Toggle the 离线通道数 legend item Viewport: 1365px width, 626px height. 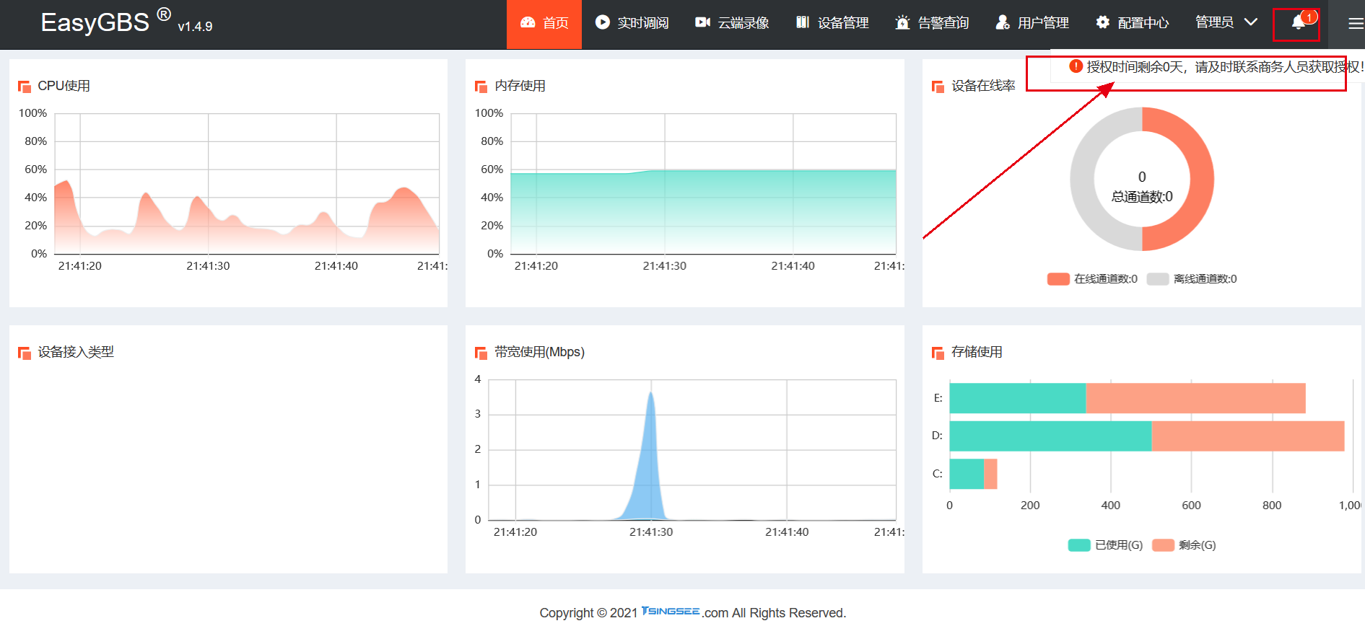(1192, 279)
